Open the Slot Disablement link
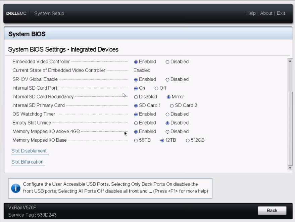The image size is (295, 222). coord(29,151)
